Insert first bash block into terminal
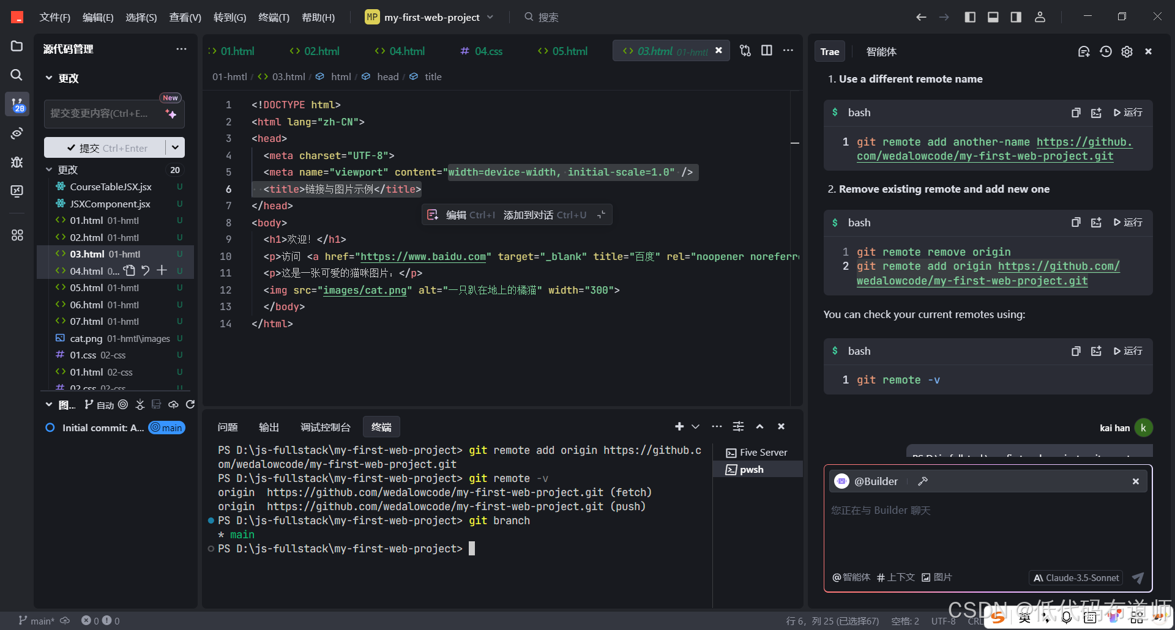1175x630 pixels. point(1096,113)
